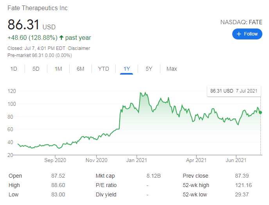The image size is (269, 205).
Task: Click the Prev close label
Action: (195, 176)
